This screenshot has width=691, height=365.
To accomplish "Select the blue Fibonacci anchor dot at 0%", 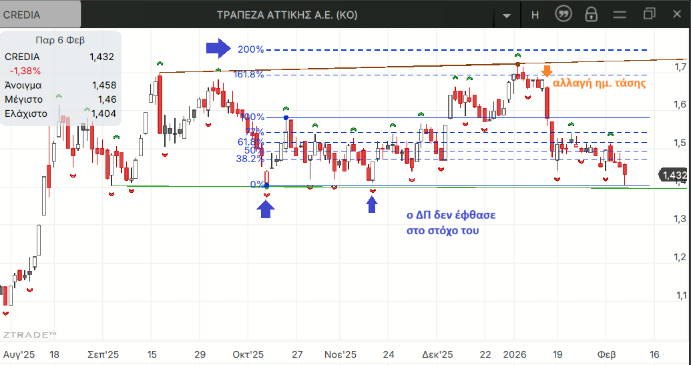I will pos(267,185).
